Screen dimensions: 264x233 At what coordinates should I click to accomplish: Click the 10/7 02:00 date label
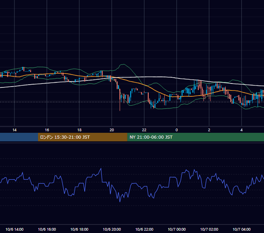tap(209, 229)
